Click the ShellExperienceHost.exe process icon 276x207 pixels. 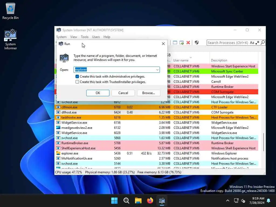[x=58, y=148]
